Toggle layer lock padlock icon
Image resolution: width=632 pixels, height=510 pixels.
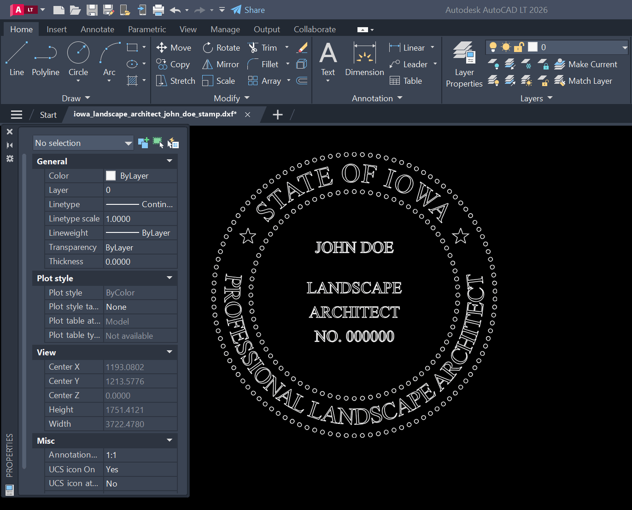coord(519,47)
